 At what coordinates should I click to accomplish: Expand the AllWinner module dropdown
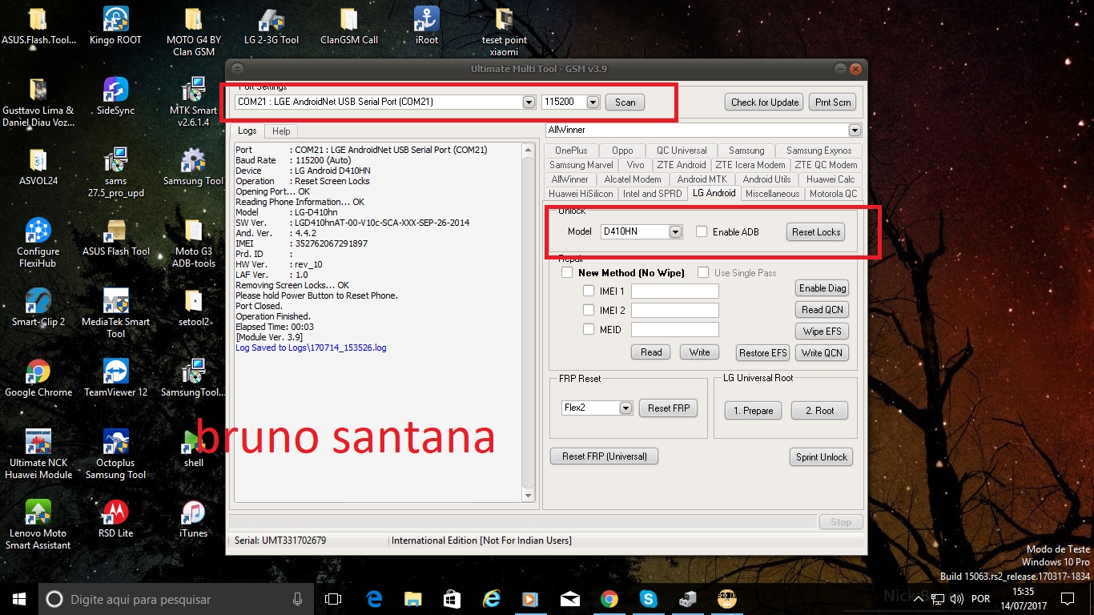coord(855,130)
